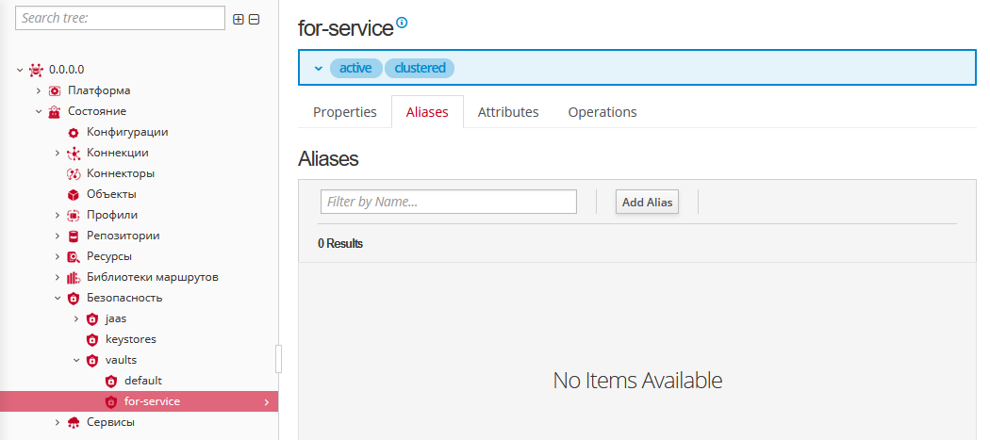Expand the Библиотеки маршрутов node

pos(58,277)
